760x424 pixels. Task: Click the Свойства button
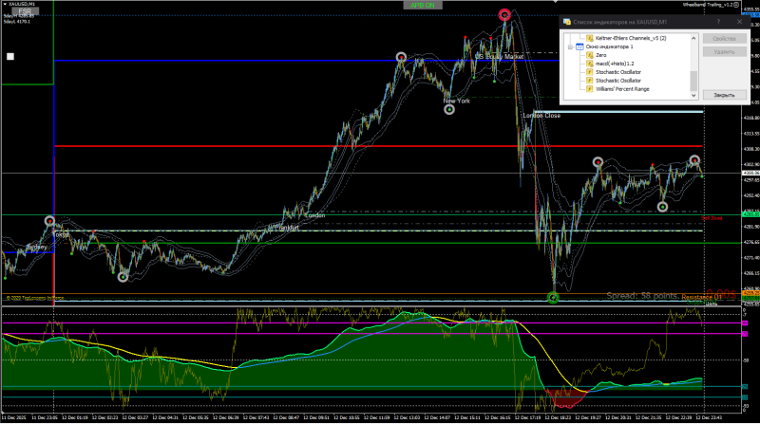(724, 39)
